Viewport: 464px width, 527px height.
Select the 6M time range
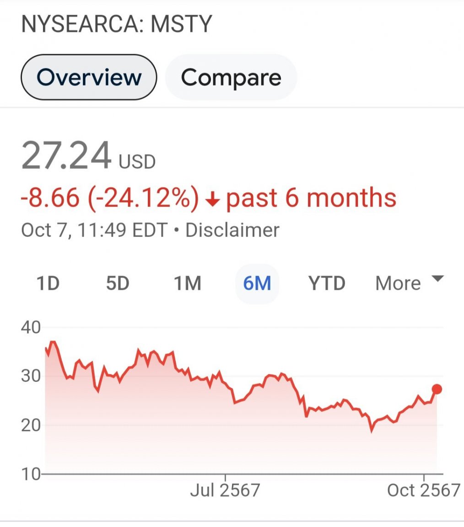point(257,283)
